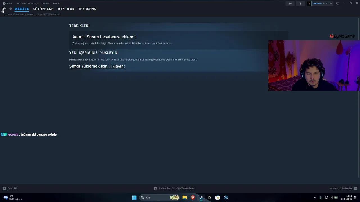Open the Windows notification bell tray icon
Viewport: 360px width, 202px height.
pyautogui.click(x=355, y=198)
